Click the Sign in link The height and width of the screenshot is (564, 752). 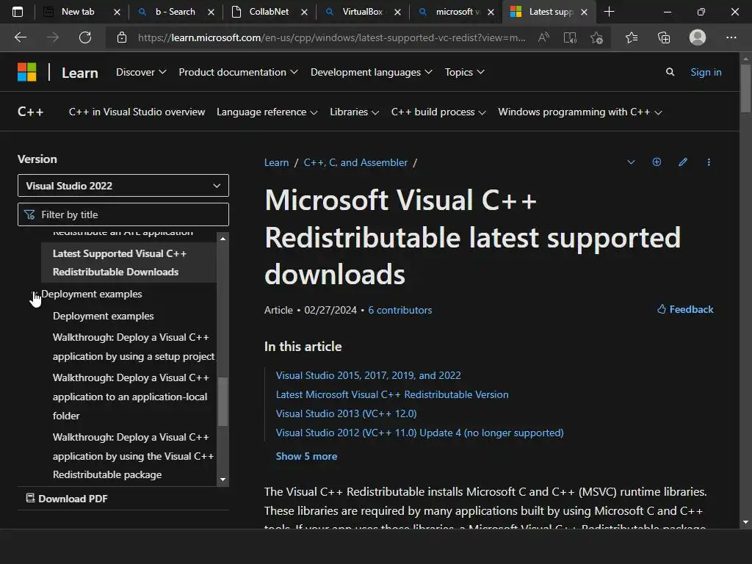point(706,72)
